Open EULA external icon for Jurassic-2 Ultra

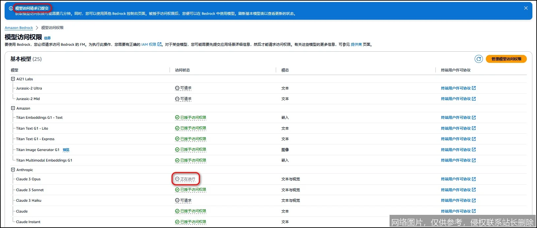click(474, 88)
